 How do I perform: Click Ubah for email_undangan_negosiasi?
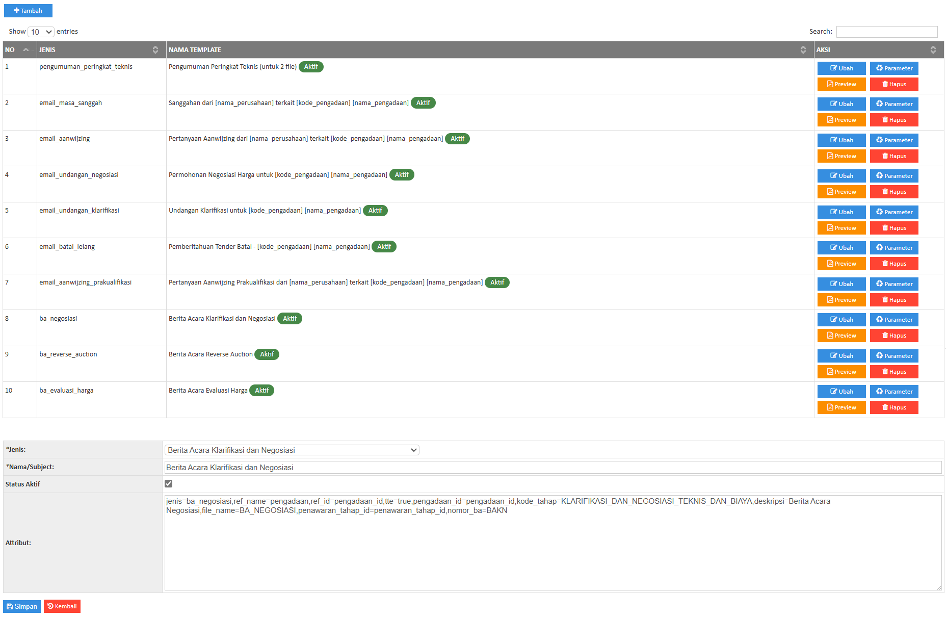(841, 176)
